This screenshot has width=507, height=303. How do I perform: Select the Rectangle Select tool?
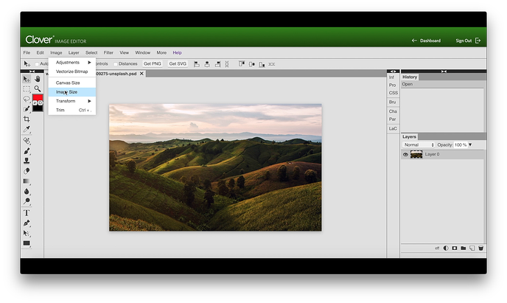pyautogui.click(x=27, y=89)
